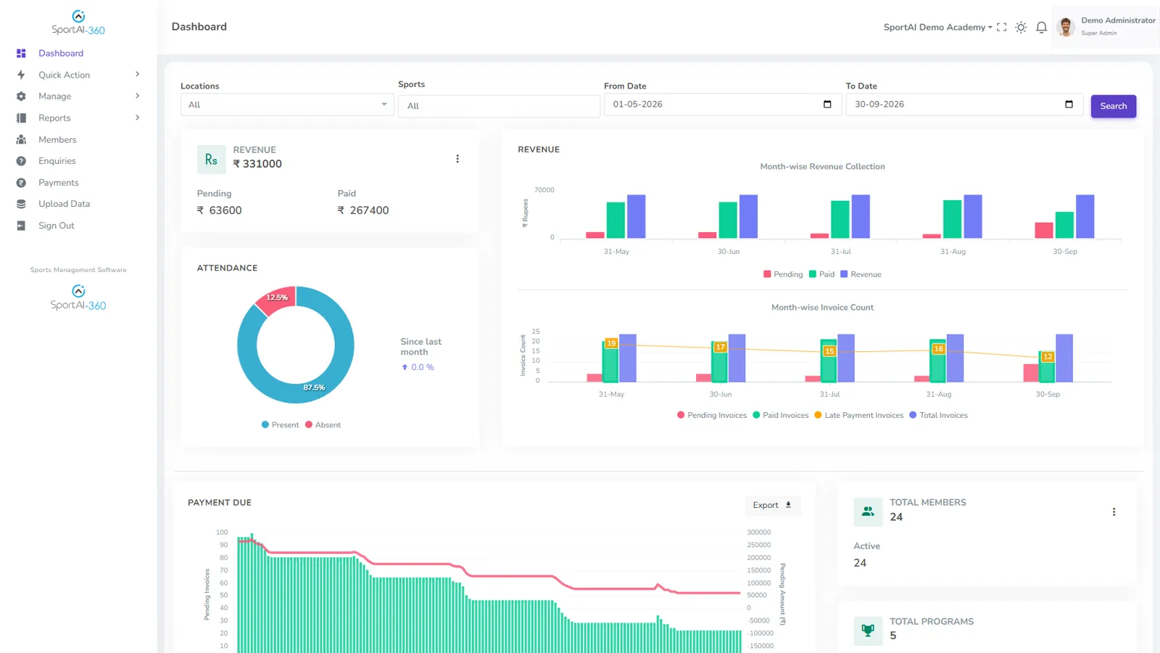Image resolution: width=1160 pixels, height=653 pixels.
Task: Click the SportAI-360 logo at top
Action: pyautogui.click(x=78, y=22)
